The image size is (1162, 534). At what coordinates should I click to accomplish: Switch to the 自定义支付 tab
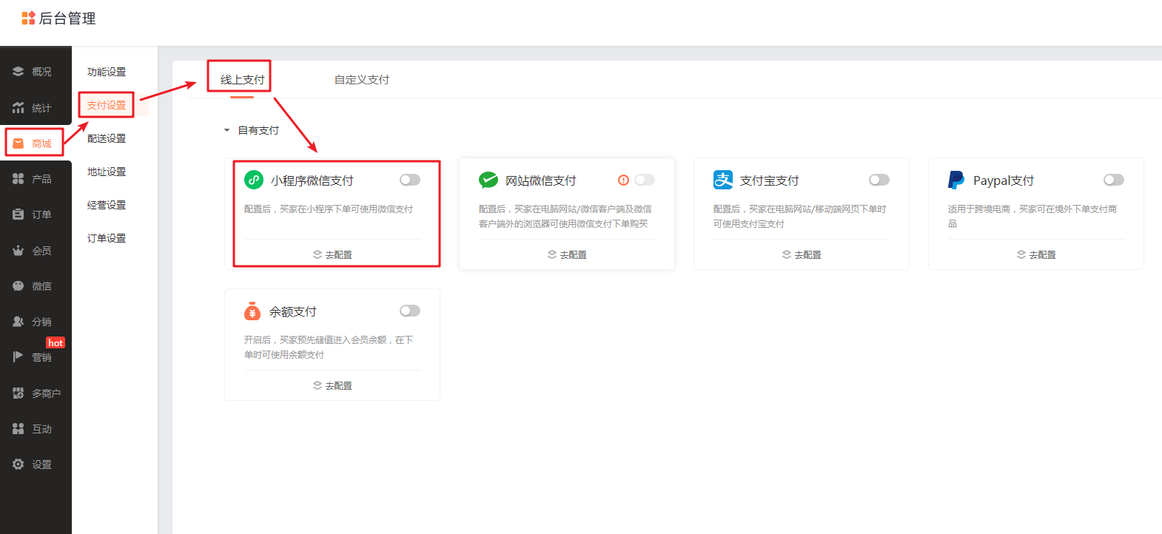coord(361,80)
